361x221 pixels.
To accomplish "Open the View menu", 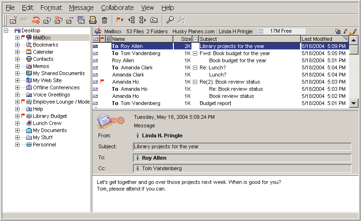I will 147,8.
